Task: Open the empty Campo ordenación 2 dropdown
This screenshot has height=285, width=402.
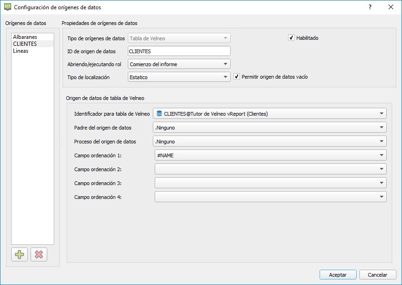Action: [x=270, y=169]
